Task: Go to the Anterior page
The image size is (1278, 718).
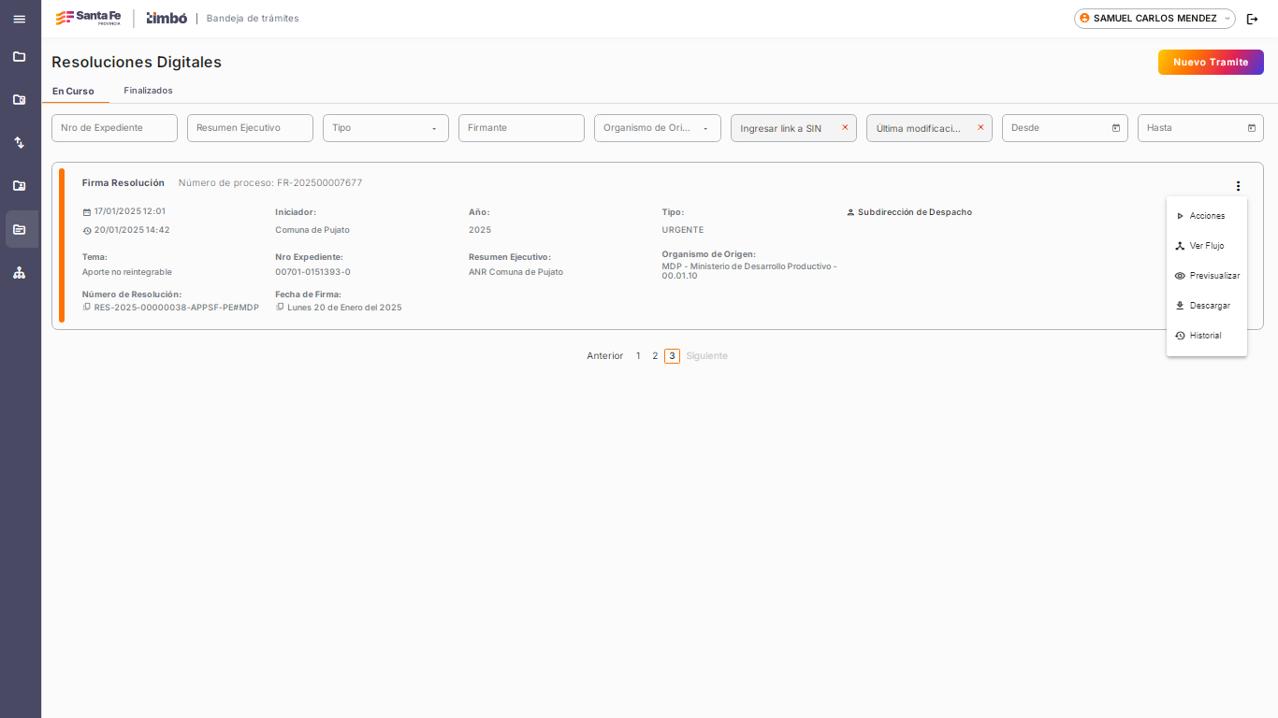Action: (x=604, y=356)
